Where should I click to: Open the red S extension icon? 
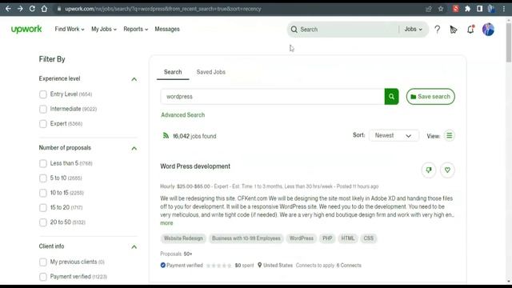tap(456, 9)
